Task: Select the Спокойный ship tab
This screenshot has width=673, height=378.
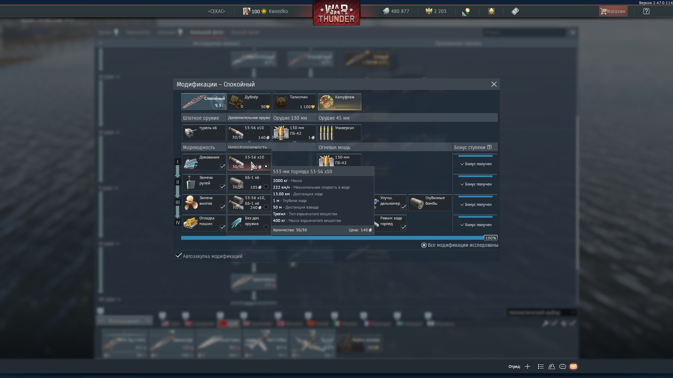Action: [204, 102]
